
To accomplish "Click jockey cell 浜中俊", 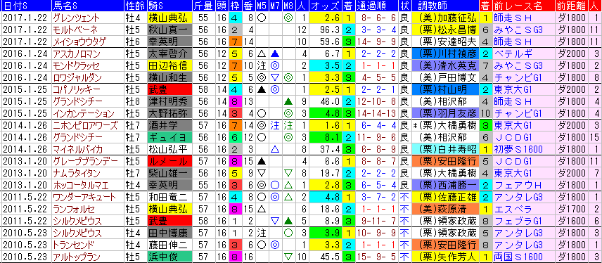I will (x=169, y=257).
